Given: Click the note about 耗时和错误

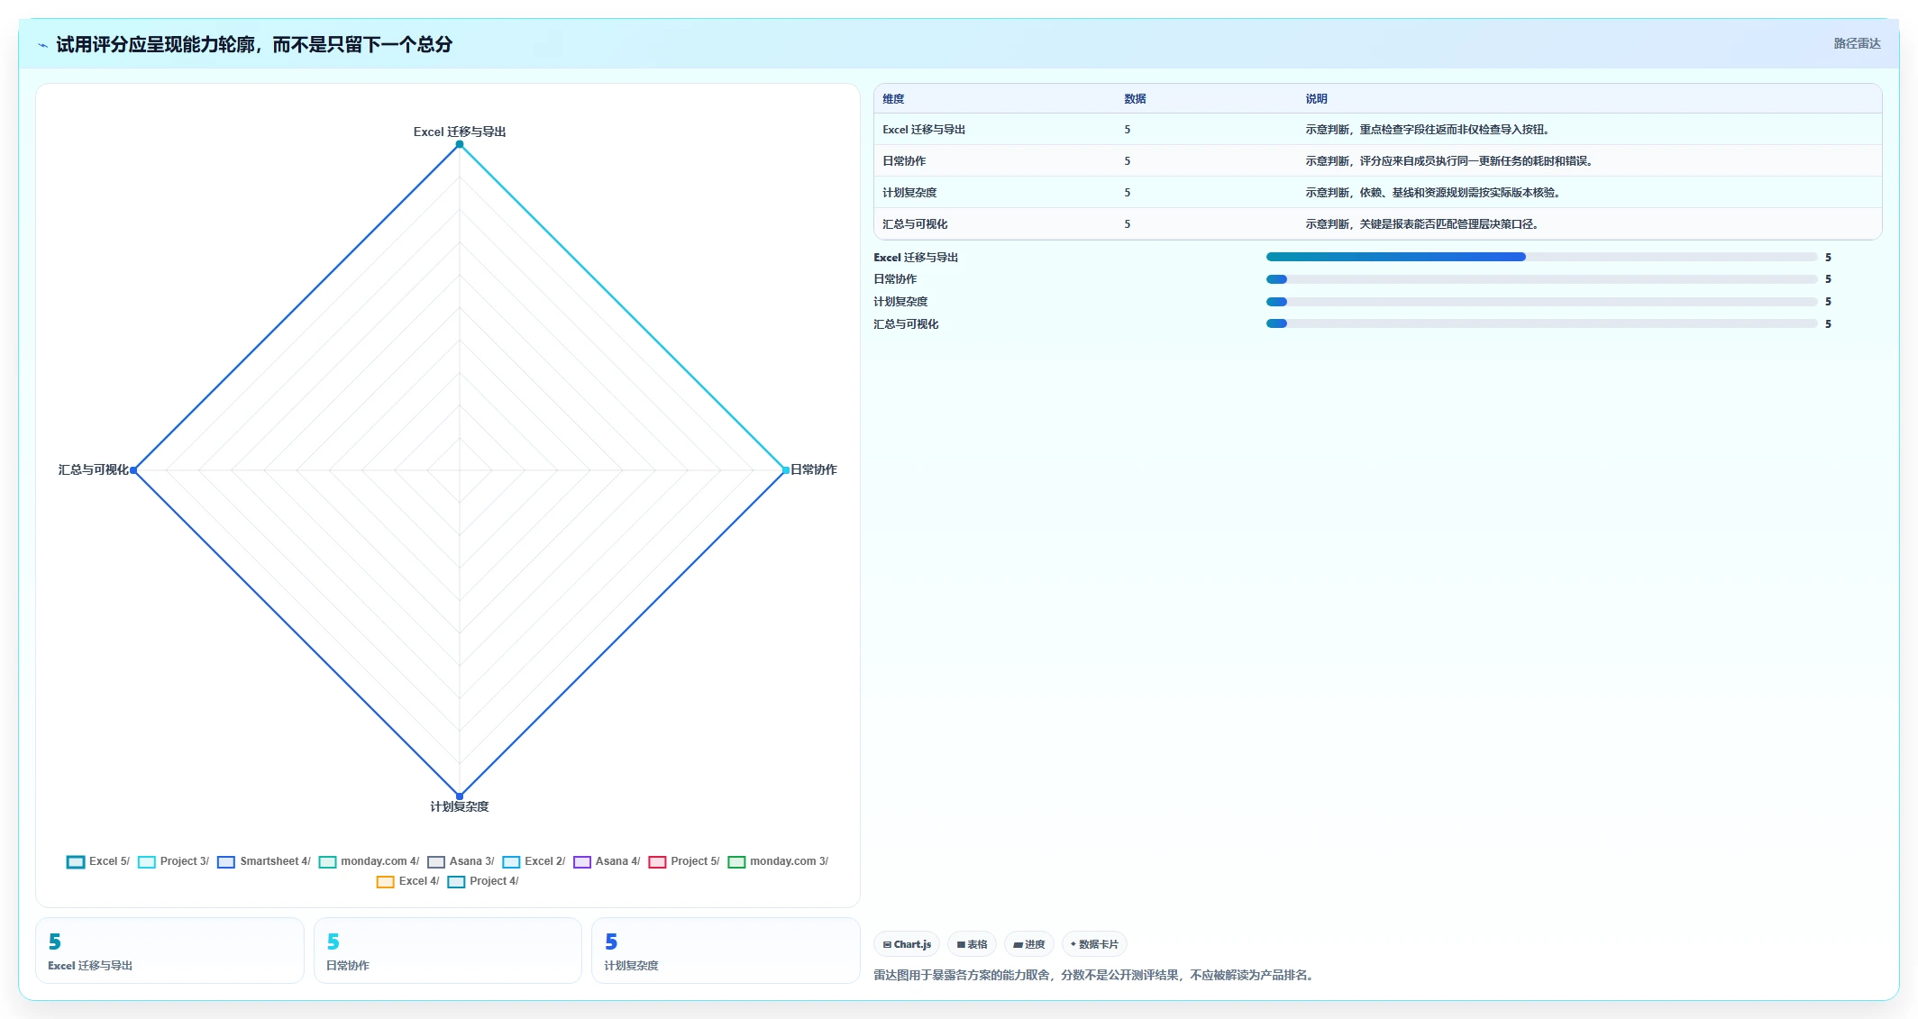Looking at the screenshot, I should coord(1449,161).
